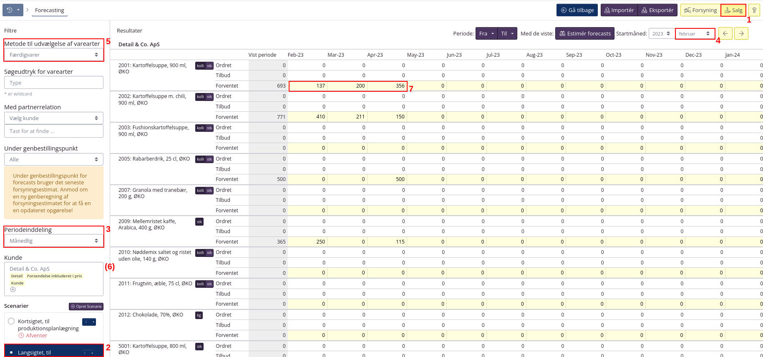Open the Forecasting breadcrumb tab

point(49,10)
